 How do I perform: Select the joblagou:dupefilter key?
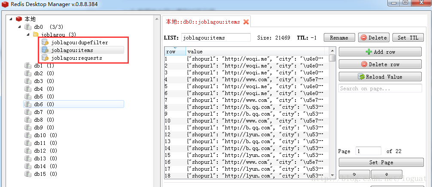[79, 43]
